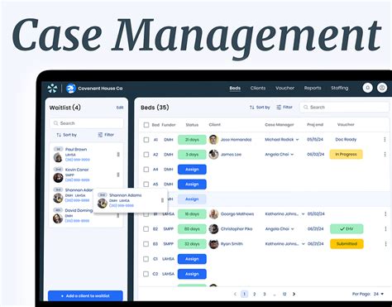Viewport: 392px width, 307px height.
Task: Check the box for bed A4
Action: 146,170
